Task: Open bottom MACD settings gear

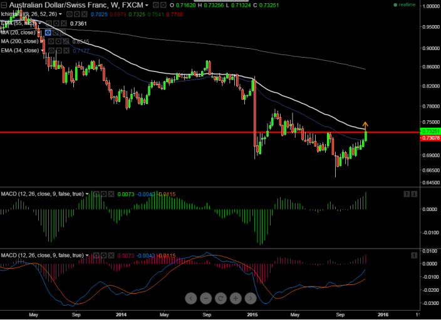Action: click(x=103, y=255)
